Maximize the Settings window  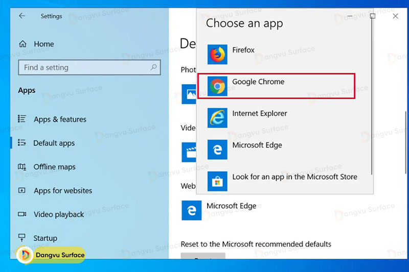(373, 16)
